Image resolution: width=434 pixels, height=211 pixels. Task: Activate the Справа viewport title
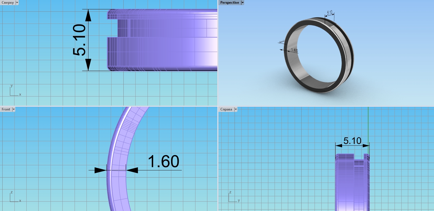[226, 109]
